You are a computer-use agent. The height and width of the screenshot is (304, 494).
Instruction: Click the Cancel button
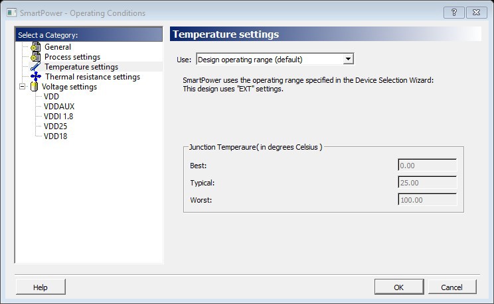click(x=452, y=287)
